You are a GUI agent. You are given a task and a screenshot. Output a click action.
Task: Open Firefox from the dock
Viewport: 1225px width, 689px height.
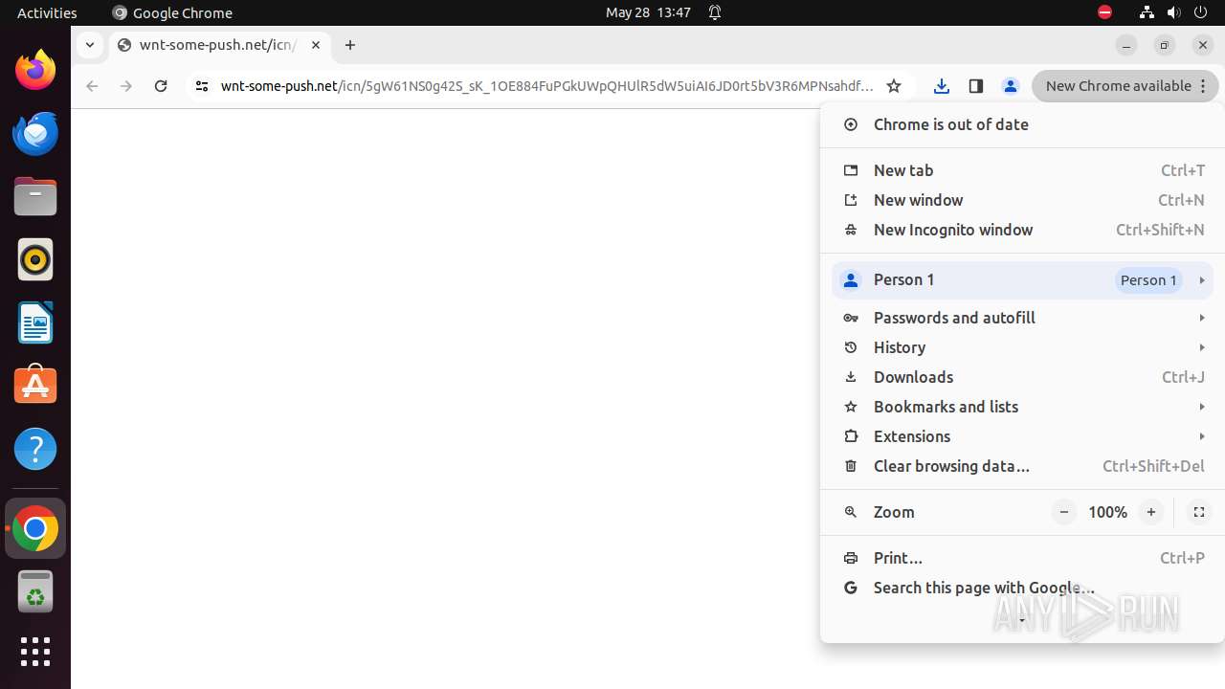(35, 70)
